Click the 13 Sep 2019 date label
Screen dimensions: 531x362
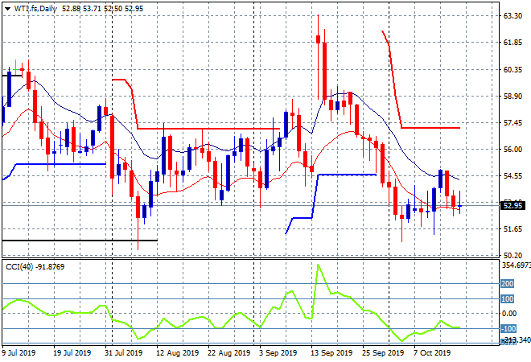pyautogui.click(x=331, y=353)
